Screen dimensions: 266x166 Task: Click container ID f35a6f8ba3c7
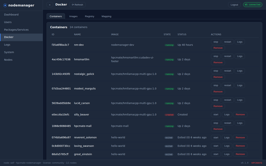tap(61, 45)
